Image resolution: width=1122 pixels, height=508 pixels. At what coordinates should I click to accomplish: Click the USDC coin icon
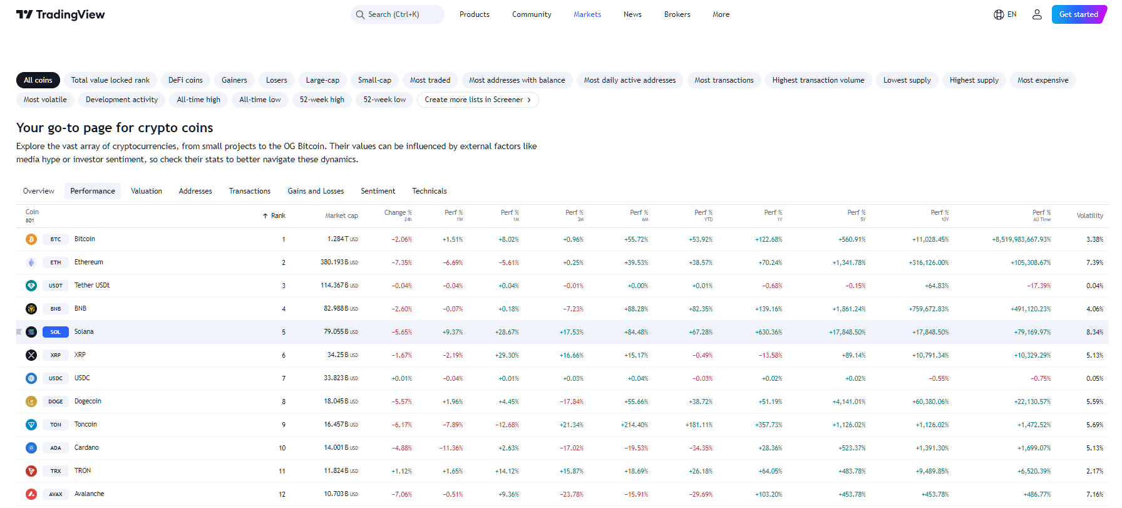31,378
